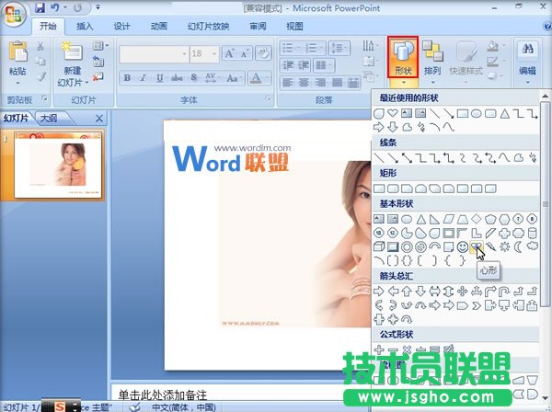Open the Slide Show ribbon tab
This screenshot has height=412, width=552.
point(209,26)
